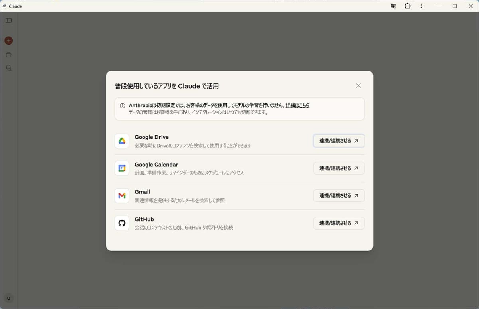Viewport: 479px width, 309px height.
Task: Click the "Google Calendar" title text
Action: click(156, 165)
